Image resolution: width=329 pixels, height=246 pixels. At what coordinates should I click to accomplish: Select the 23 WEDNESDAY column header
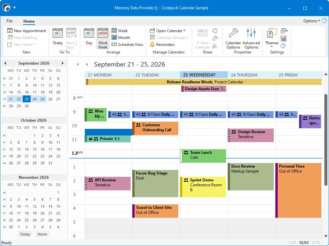pos(204,75)
